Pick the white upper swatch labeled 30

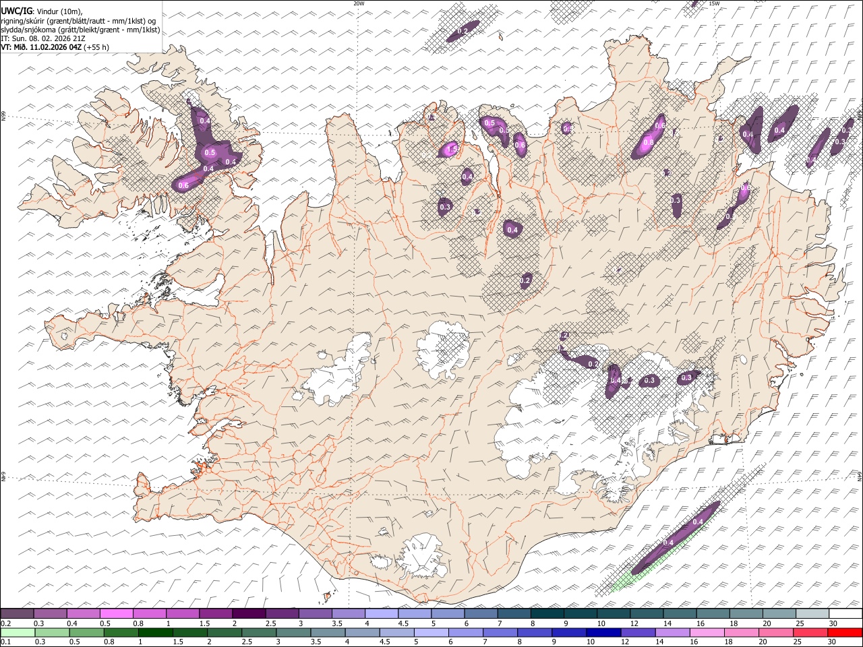(845, 613)
